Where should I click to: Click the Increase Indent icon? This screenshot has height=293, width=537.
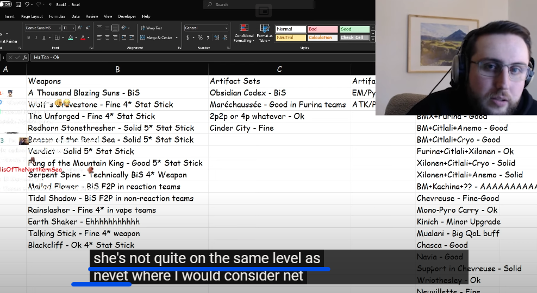(x=132, y=37)
